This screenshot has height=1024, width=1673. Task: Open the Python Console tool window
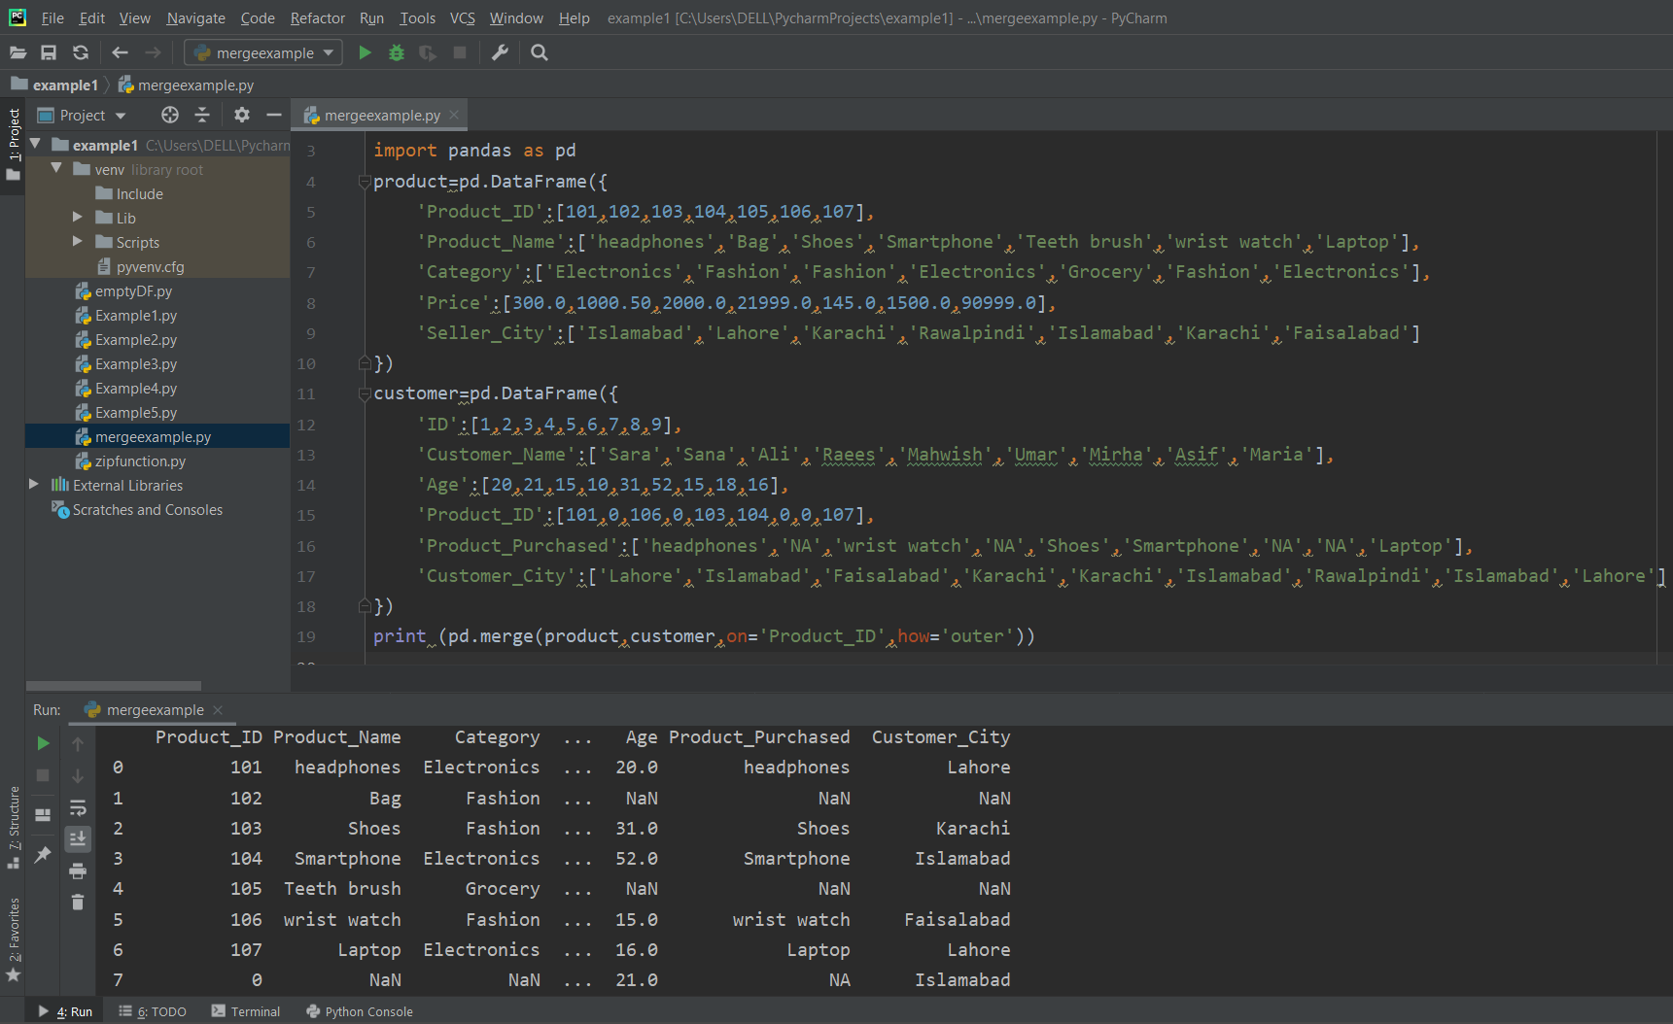coord(360,1011)
